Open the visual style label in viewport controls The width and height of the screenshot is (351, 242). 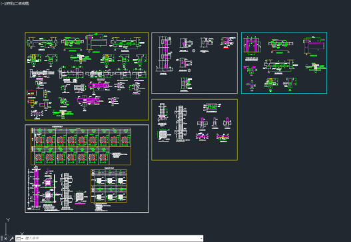pos(21,3)
